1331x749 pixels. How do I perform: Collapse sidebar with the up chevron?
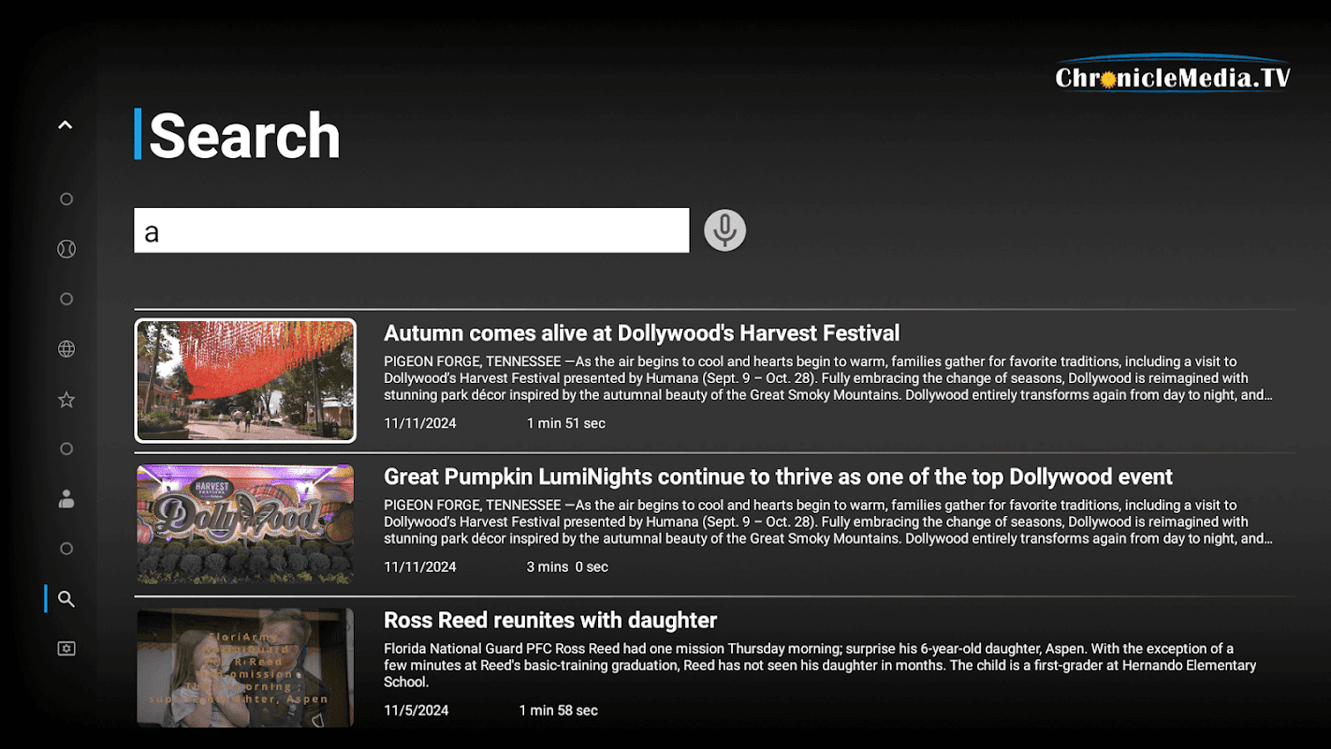pos(66,125)
